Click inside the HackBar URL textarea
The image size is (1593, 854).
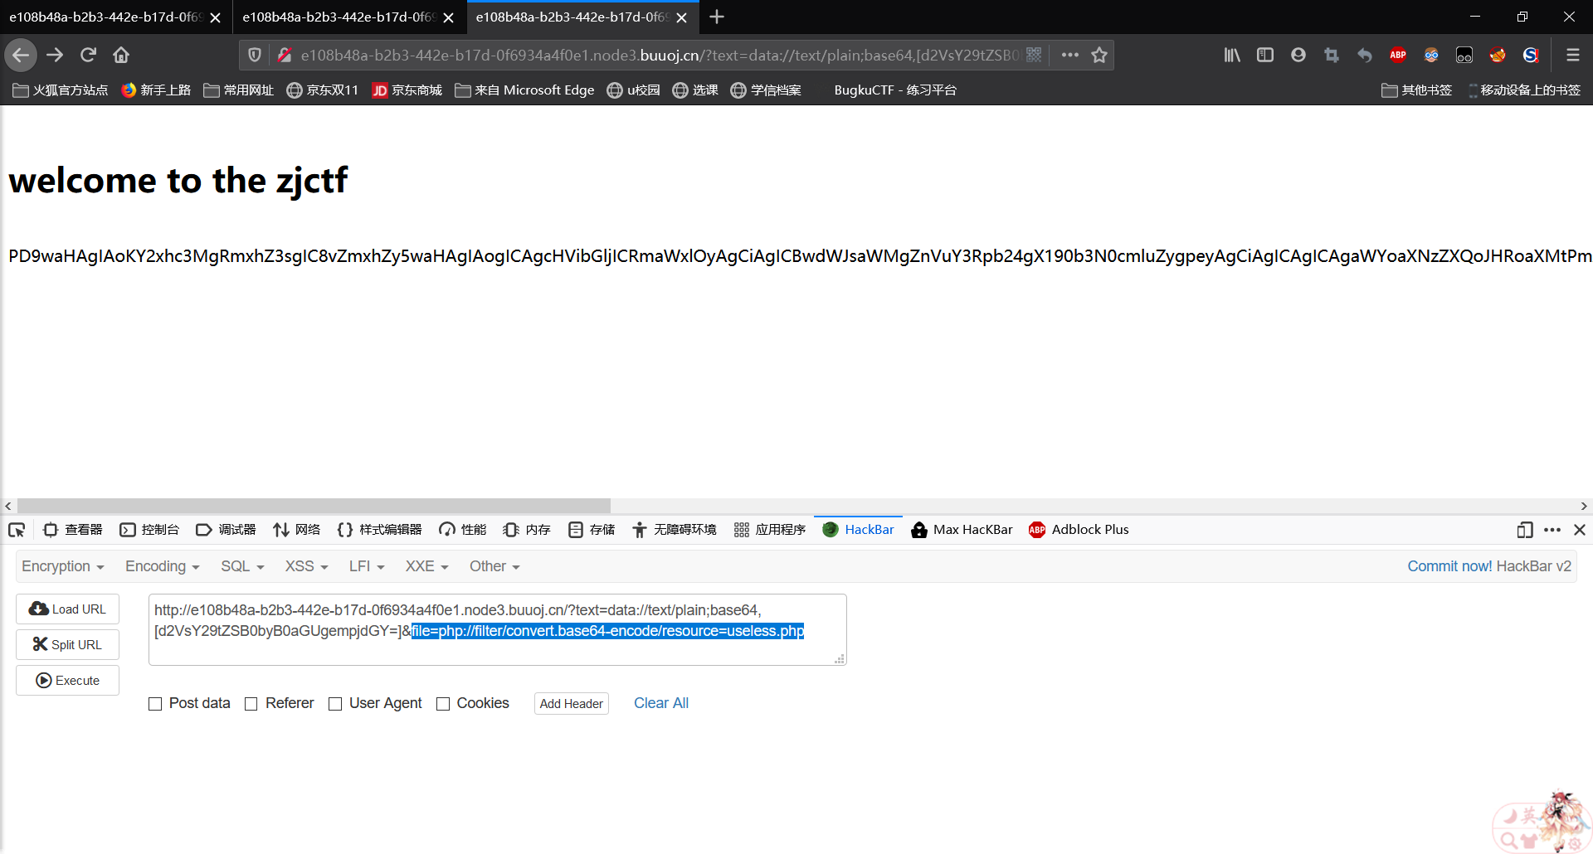[498, 629]
